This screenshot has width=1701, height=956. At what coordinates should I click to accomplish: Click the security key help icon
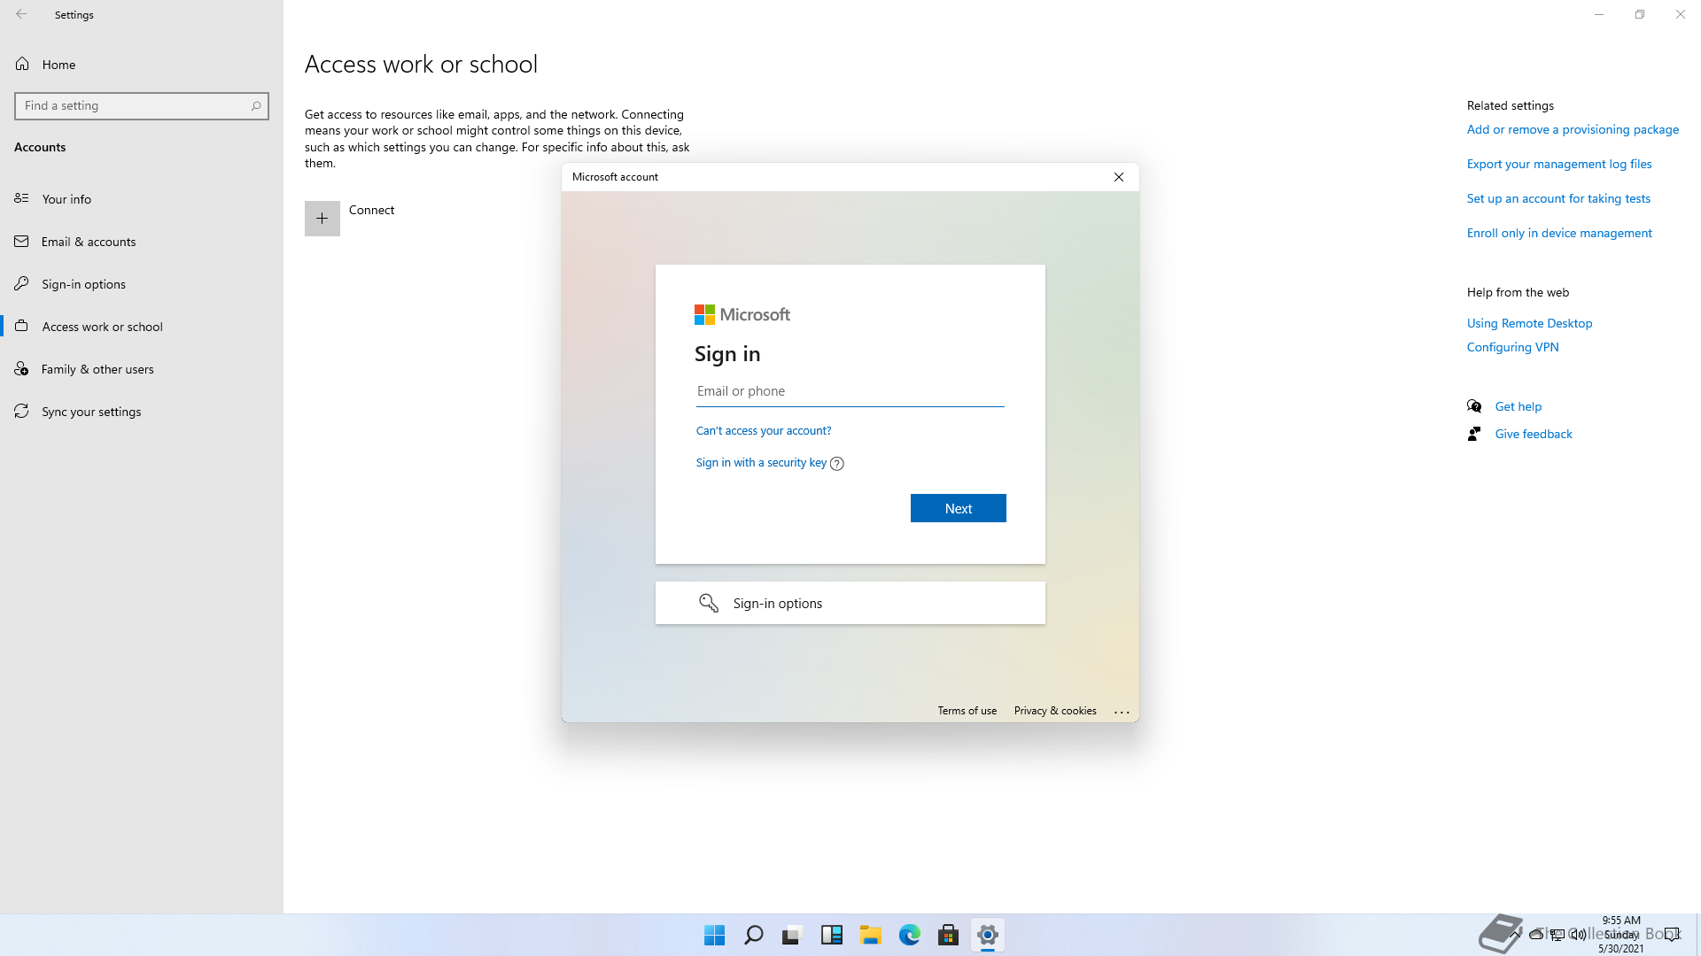pos(836,463)
